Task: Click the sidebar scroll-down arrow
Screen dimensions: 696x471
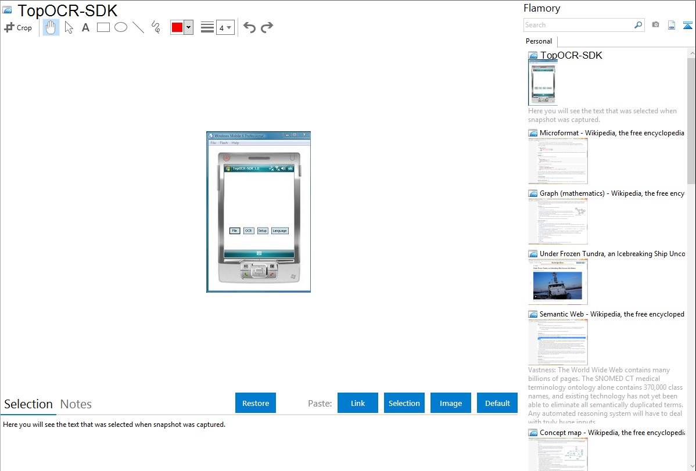Action: pos(691,466)
